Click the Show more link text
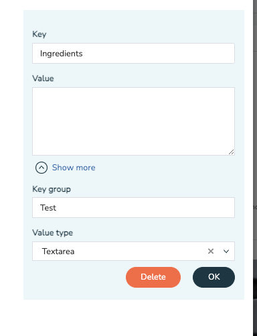This screenshot has height=336, width=257. click(74, 168)
